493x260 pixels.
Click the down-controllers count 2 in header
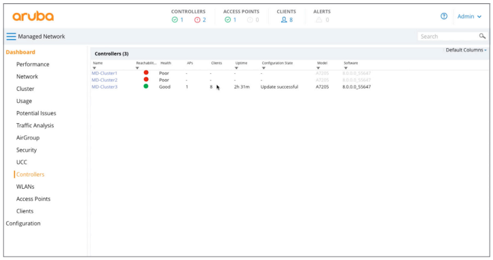pos(204,20)
